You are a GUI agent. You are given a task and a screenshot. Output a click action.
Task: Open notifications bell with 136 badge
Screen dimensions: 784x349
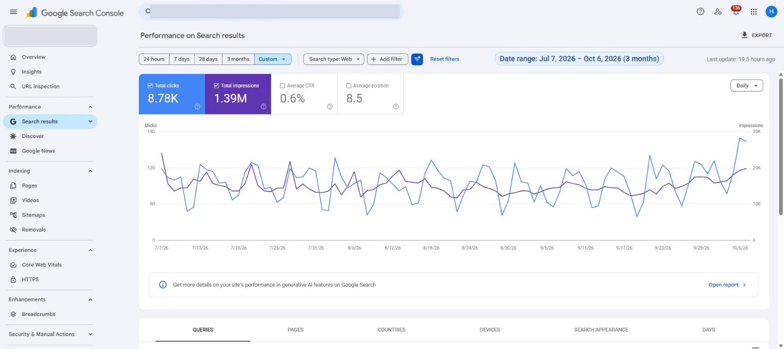[x=735, y=11]
